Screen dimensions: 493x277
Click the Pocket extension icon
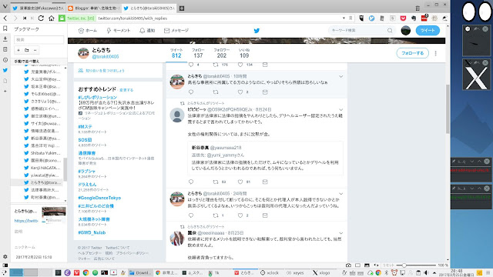tap(403, 18)
